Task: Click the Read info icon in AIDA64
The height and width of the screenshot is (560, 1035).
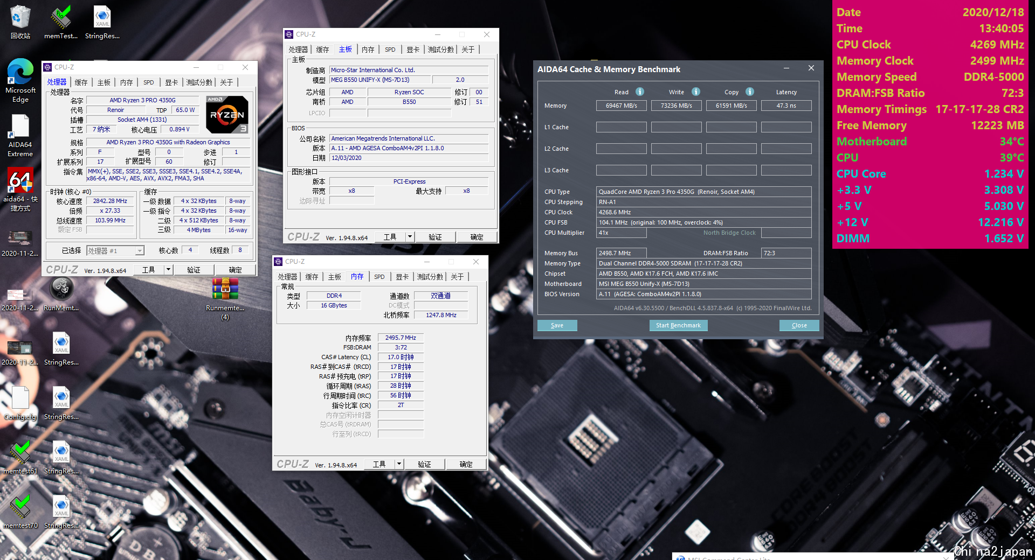Action: coord(640,92)
